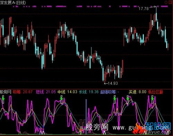
Task: Select the 买进: 8.00 indicator label
Action: click(x=137, y=92)
